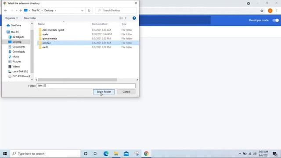
Task: Open recent locations dropdown arrow
Action: pos(16,11)
